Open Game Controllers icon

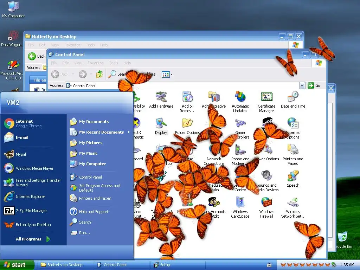click(240, 128)
